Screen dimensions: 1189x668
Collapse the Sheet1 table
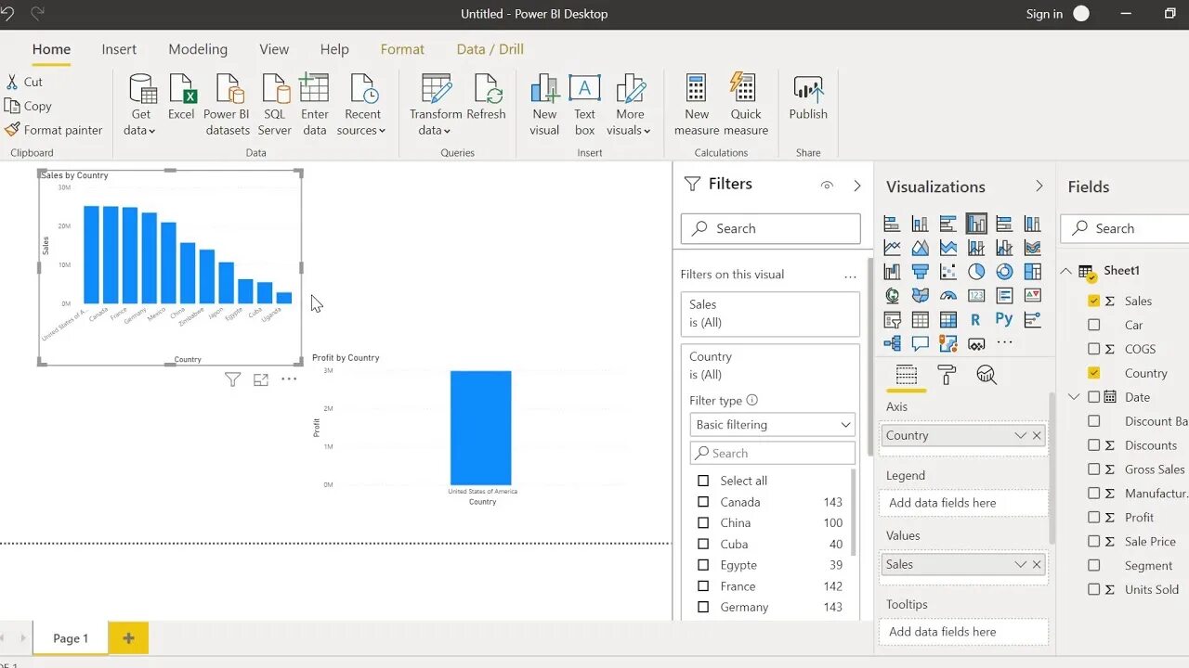[1066, 271]
